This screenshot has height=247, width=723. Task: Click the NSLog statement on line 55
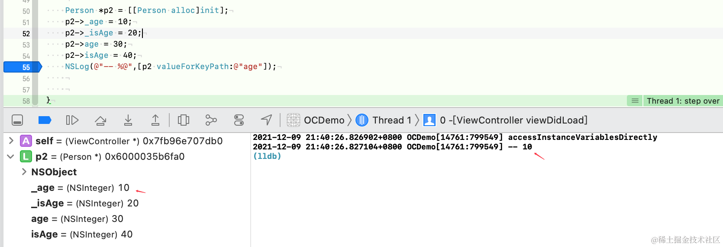[171, 66]
